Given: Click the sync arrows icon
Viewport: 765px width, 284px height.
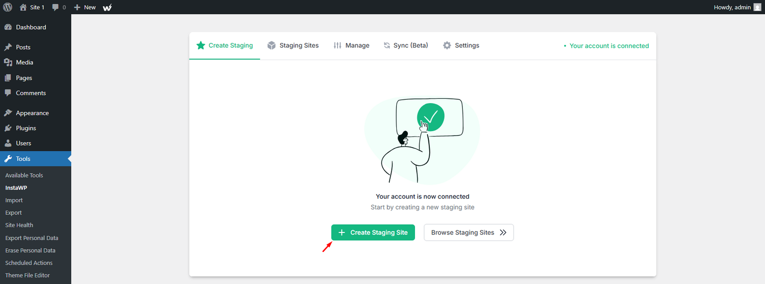Looking at the screenshot, I should point(387,45).
